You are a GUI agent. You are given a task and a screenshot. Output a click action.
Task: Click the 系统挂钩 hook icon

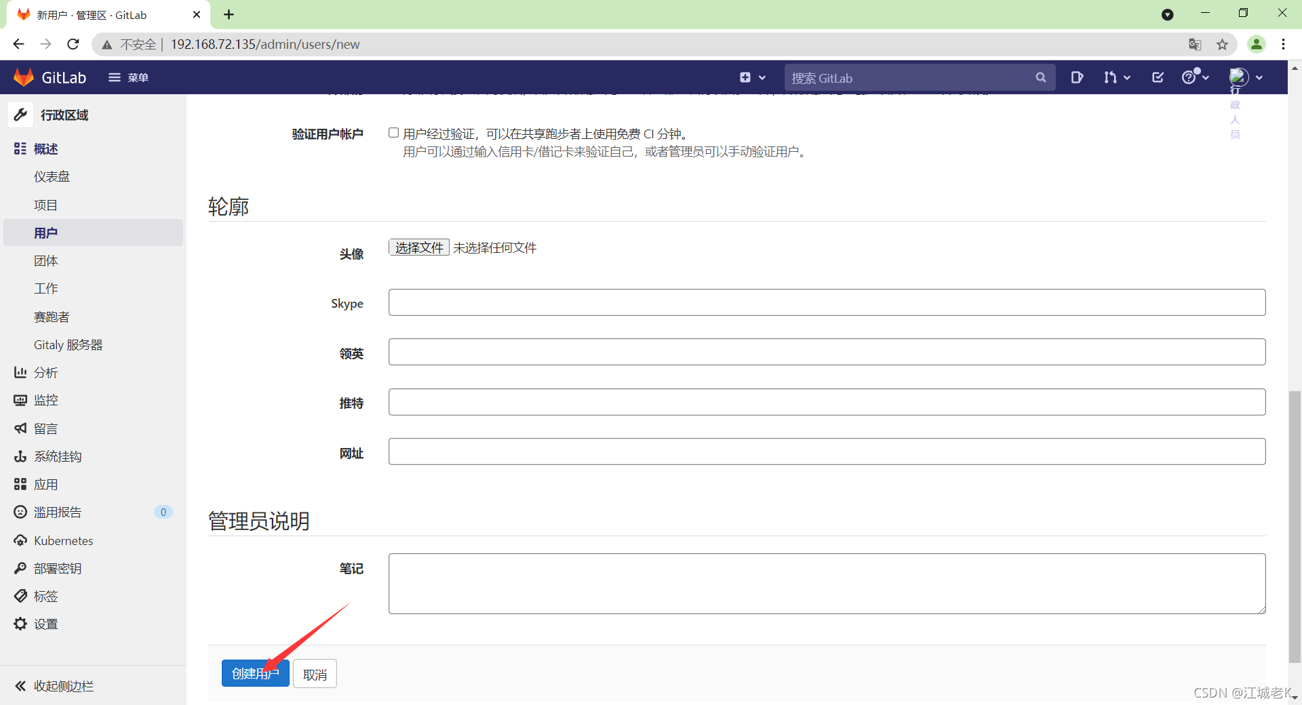pyautogui.click(x=20, y=456)
